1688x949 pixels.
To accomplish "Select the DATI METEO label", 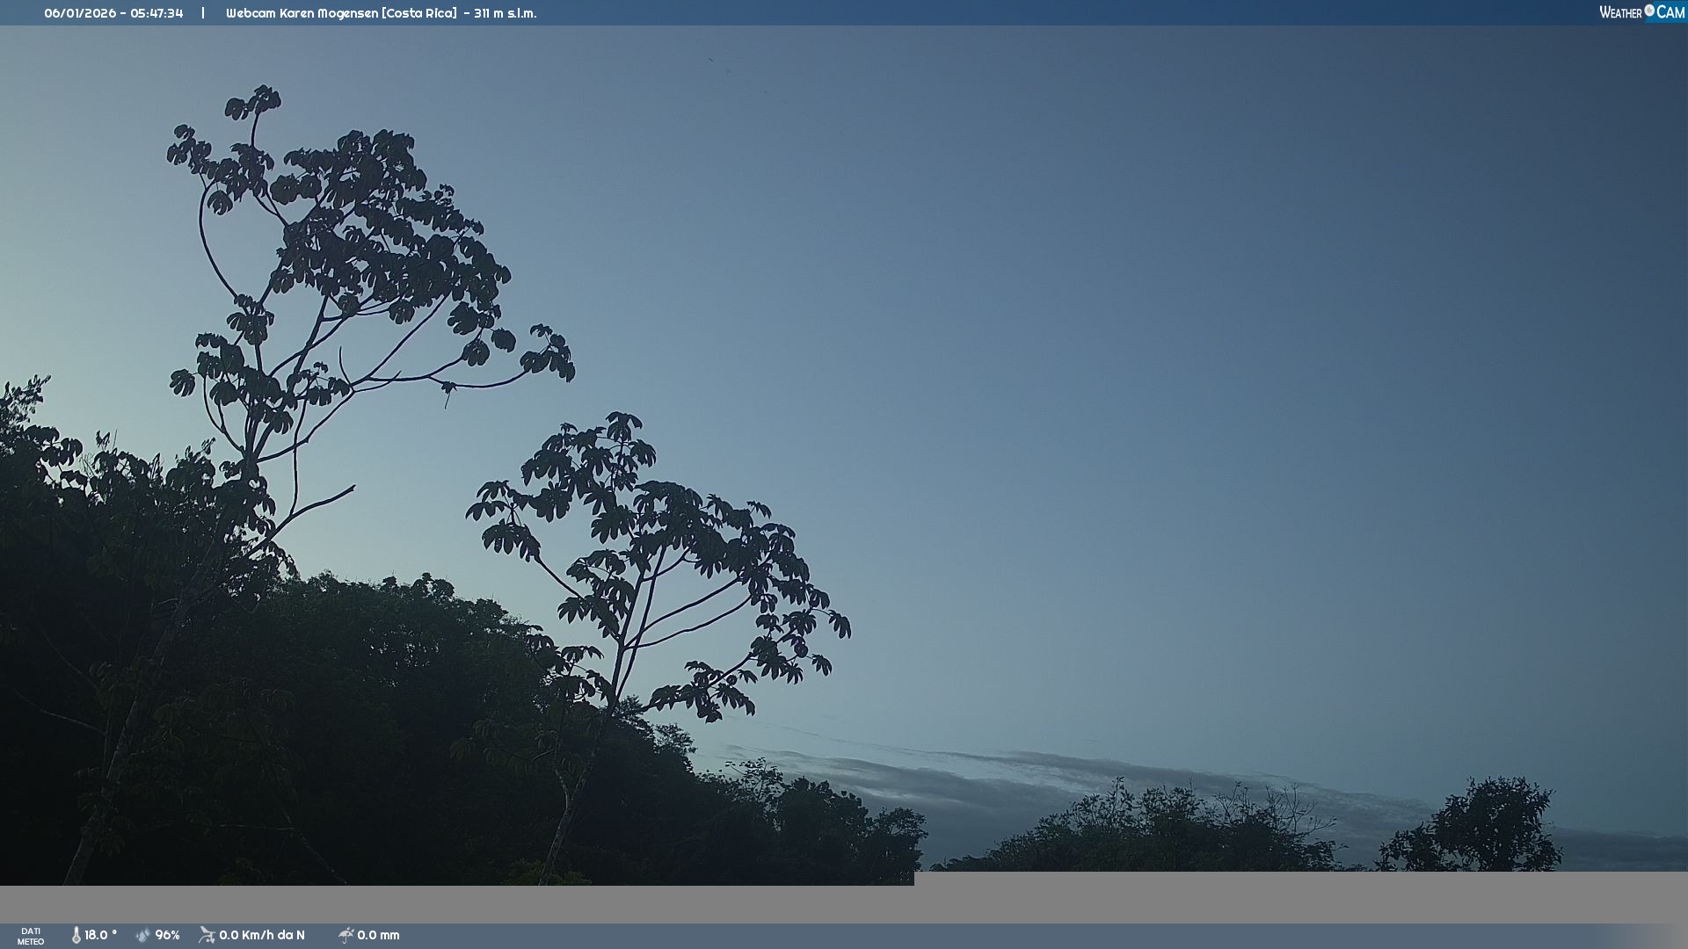I will tap(31, 936).
